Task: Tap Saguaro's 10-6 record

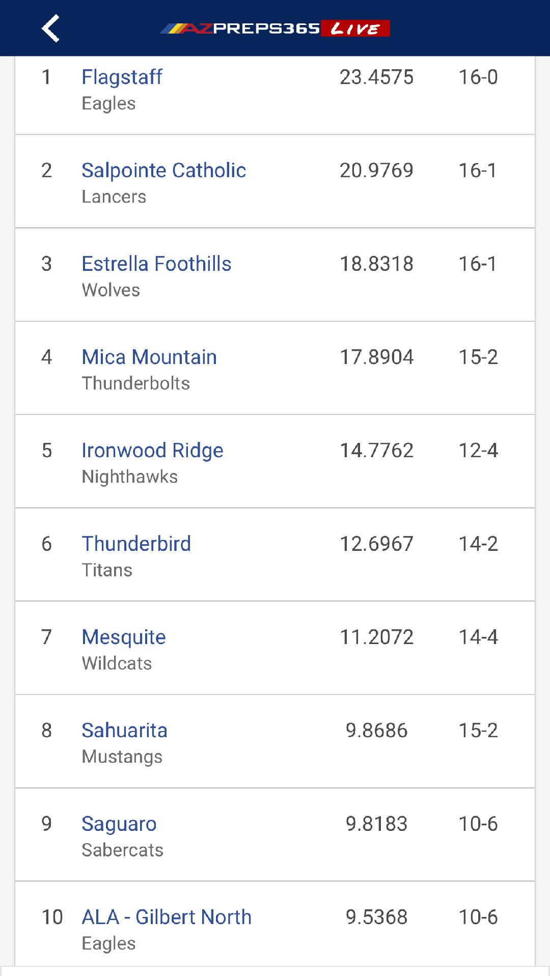Action: click(x=478, y=824)
